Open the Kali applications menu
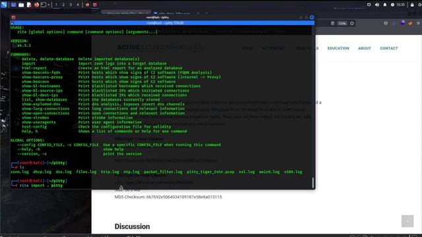 click(4, 5)
